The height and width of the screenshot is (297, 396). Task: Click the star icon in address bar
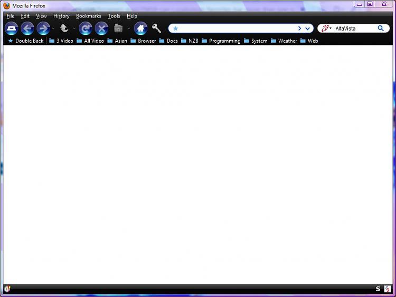[x=176, y=29]
